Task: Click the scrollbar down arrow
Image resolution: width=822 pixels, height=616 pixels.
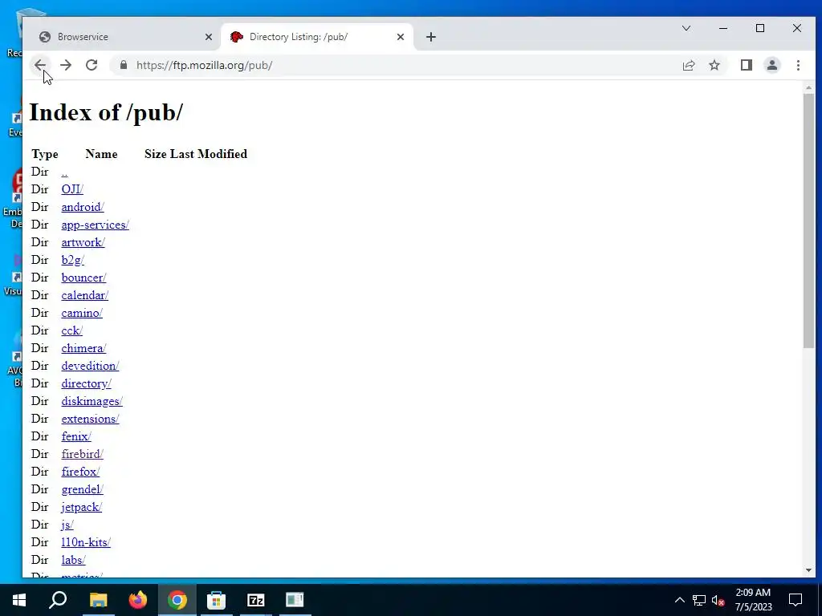Action: point(808,570)
